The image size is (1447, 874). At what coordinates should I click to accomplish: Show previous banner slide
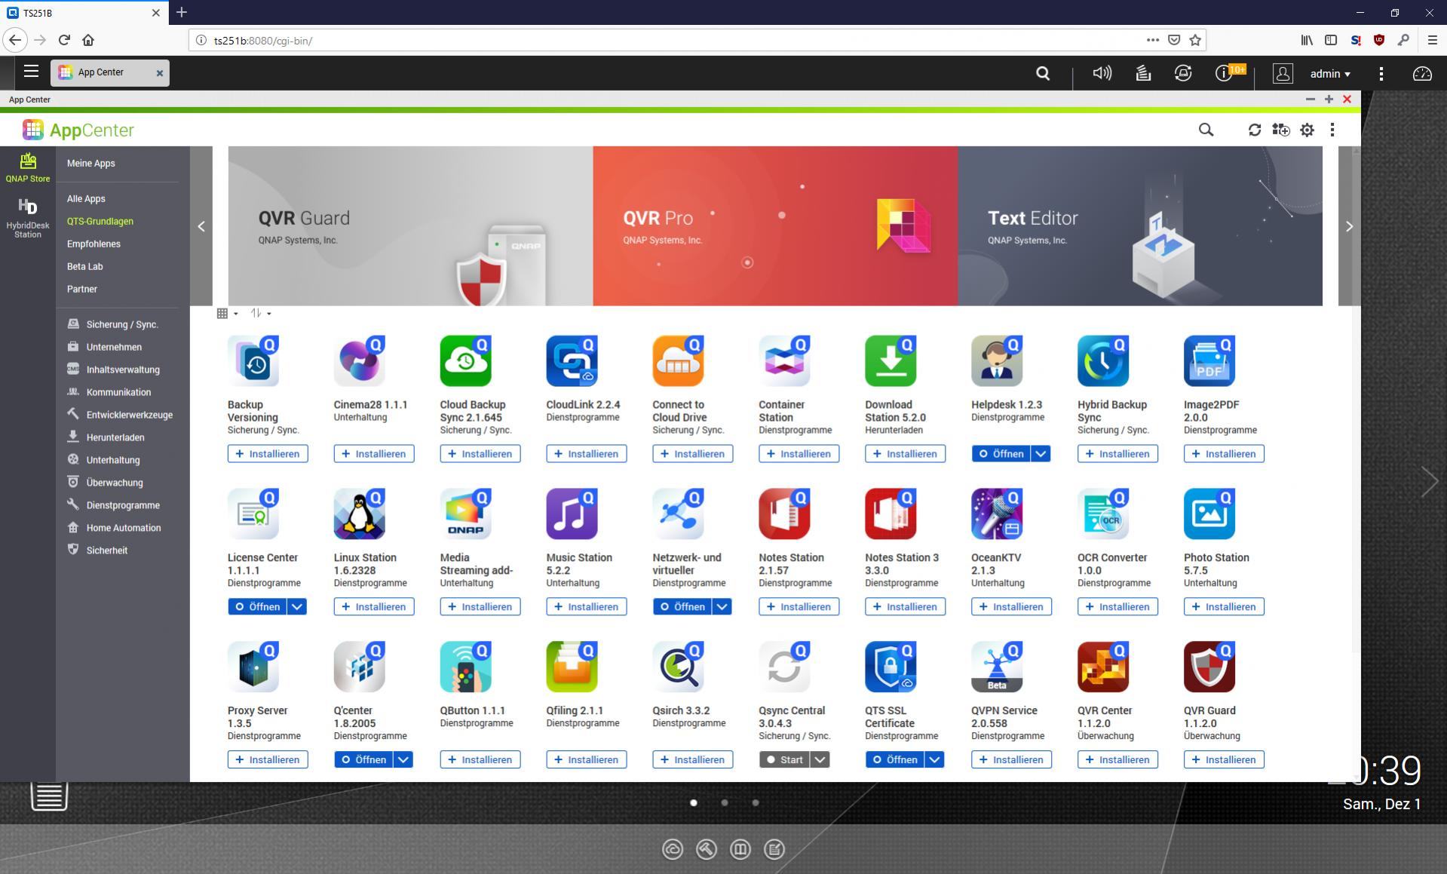tap(201, 226)
